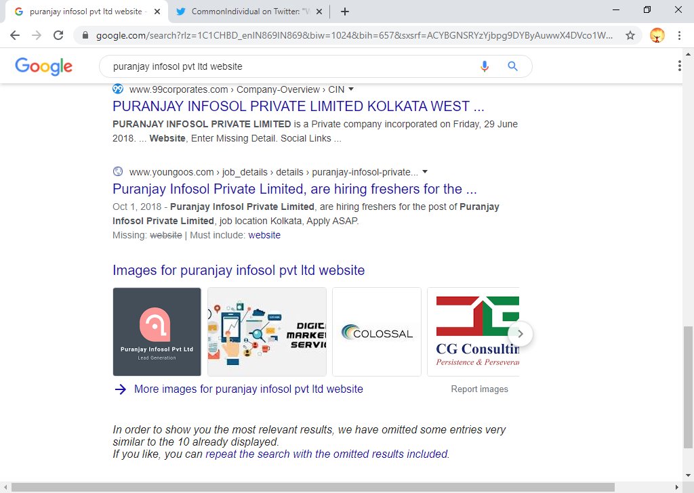Click vertical scrollbar up arrow
This screenshot has width=694, height=493.
click(688, 54)
